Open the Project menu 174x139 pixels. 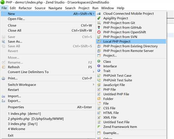(x=84, y=8)
